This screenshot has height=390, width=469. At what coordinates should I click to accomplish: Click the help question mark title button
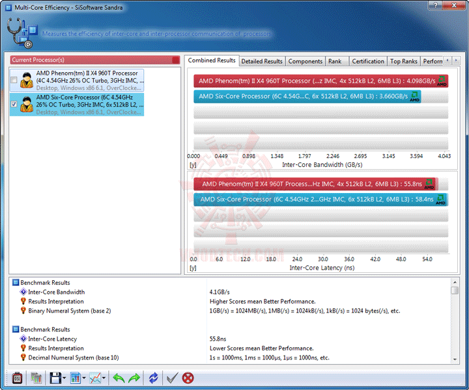point(436,5)
